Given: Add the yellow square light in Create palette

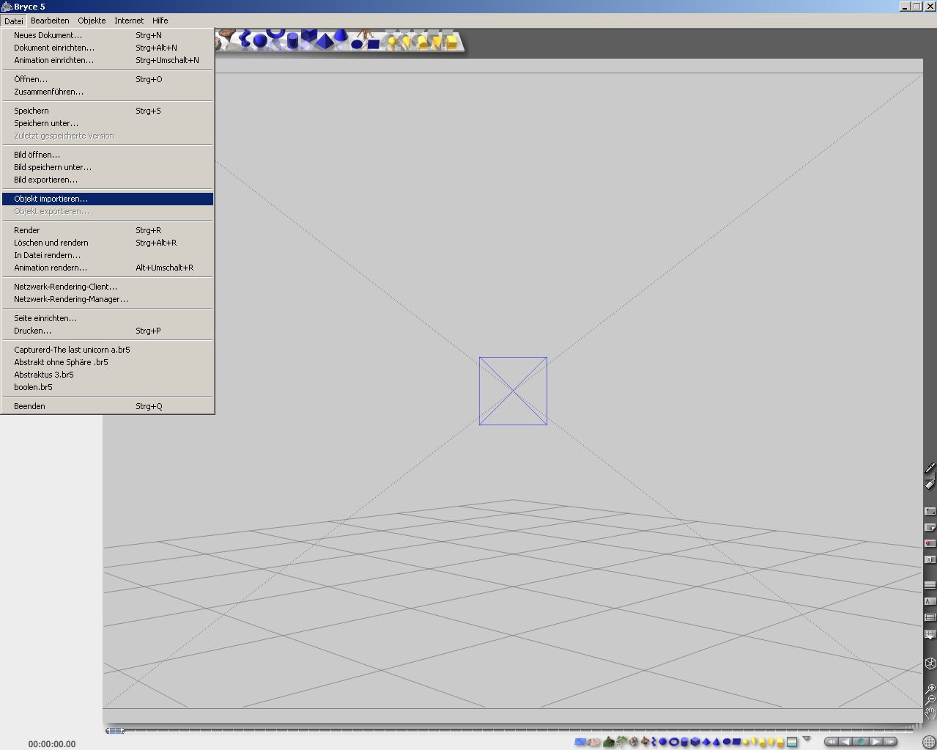Looking at the screenshot, I should coord(451,41).
